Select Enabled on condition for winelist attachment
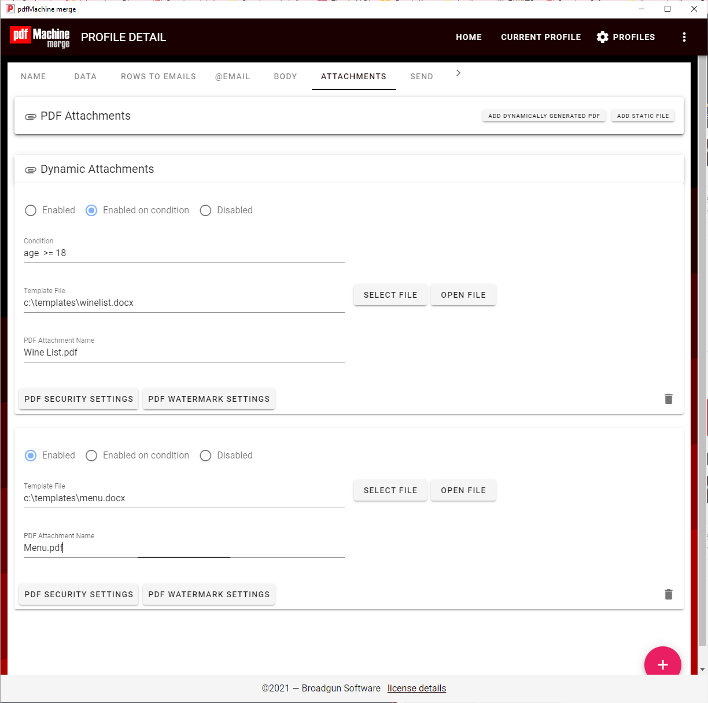The image size is (708, 703). (x=91, y=210)
